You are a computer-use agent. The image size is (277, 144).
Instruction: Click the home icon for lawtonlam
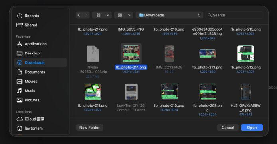coord(20,128)
